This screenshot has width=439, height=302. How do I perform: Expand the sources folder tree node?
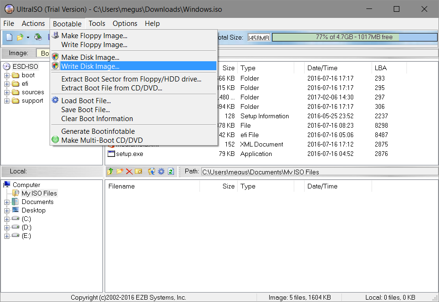(x=7, y=92)
